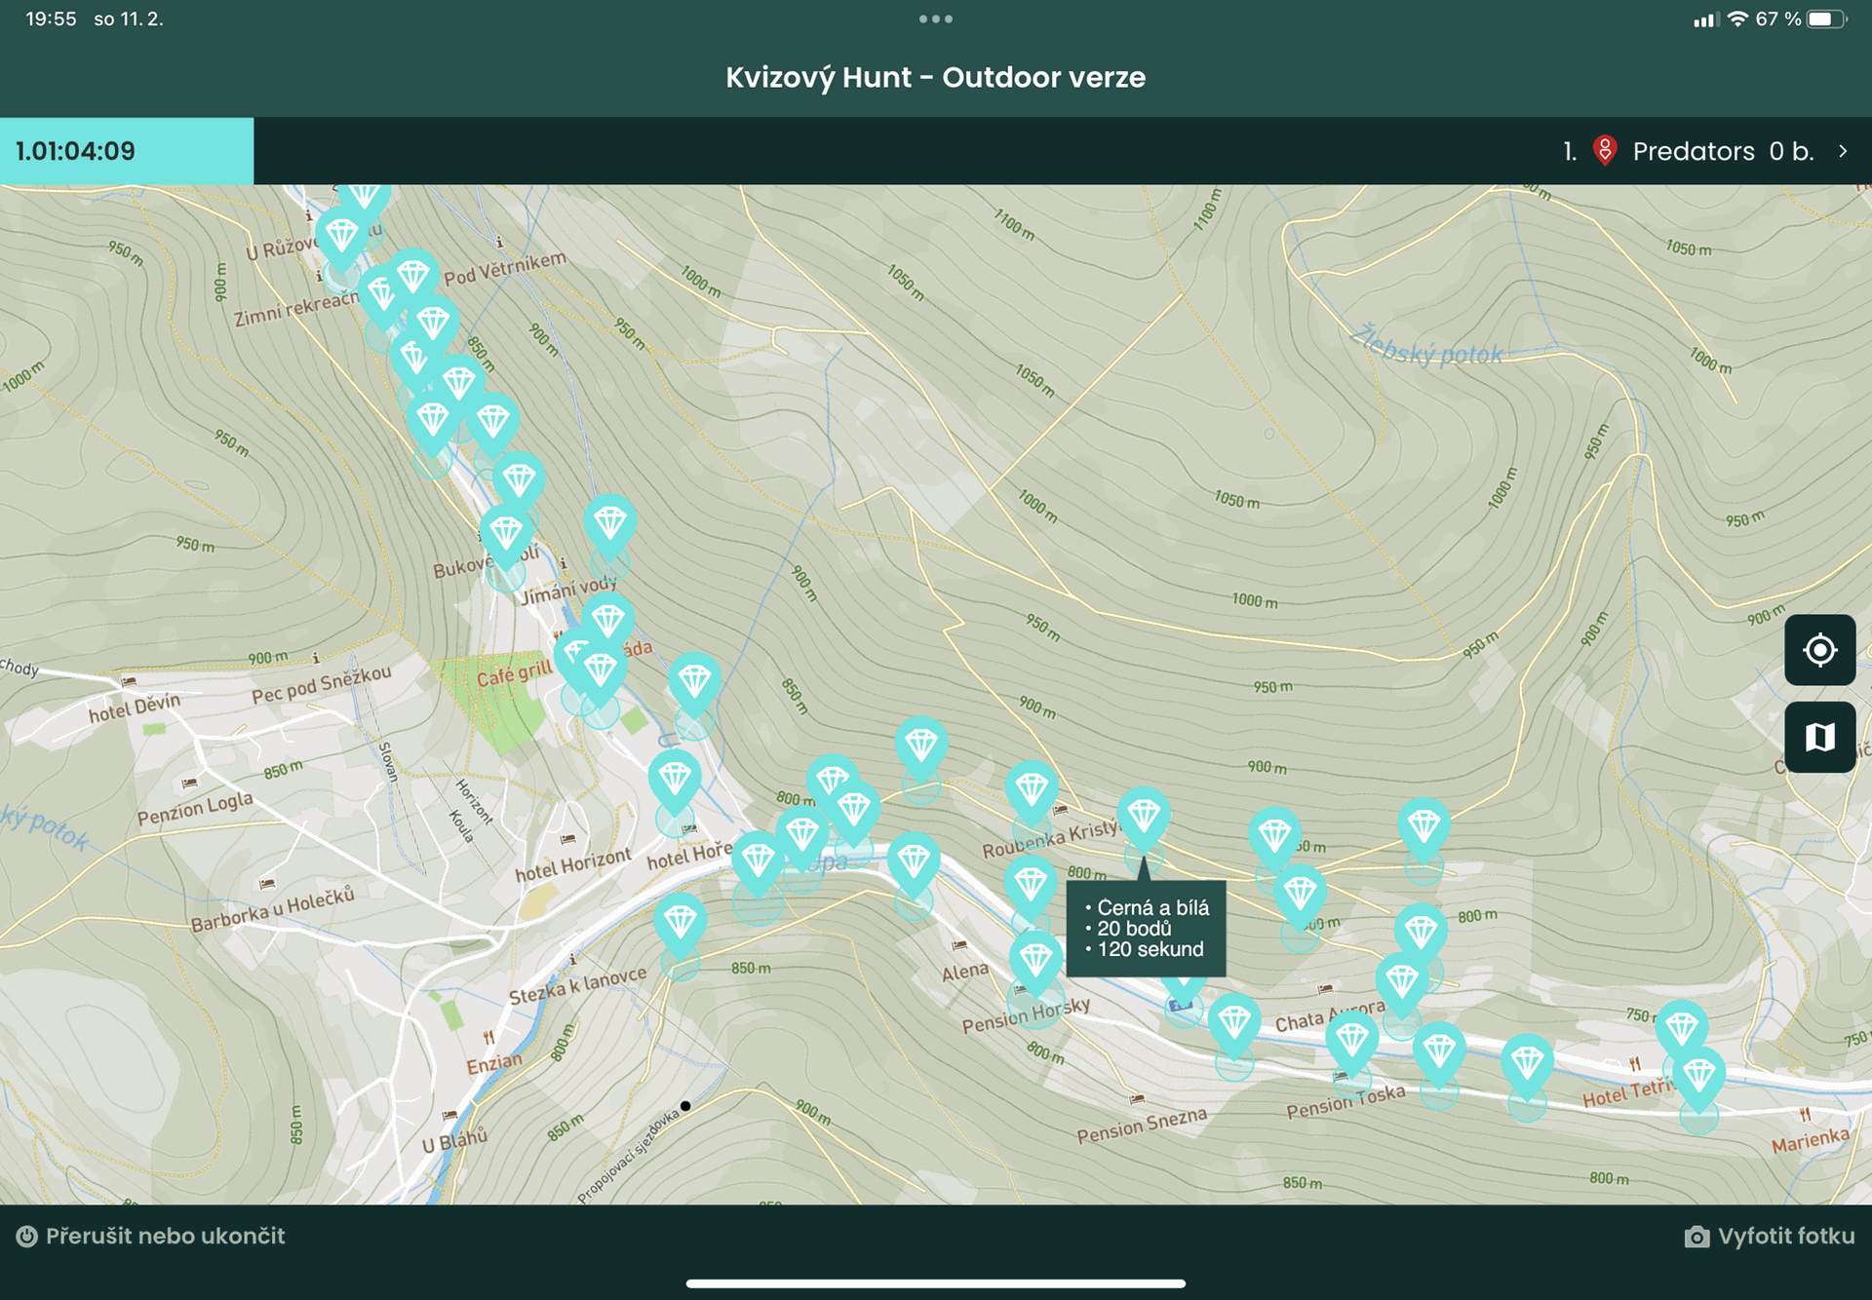
Task: Tap the Wi-Fi icon in the status bar
Action: click(1737, 19)
